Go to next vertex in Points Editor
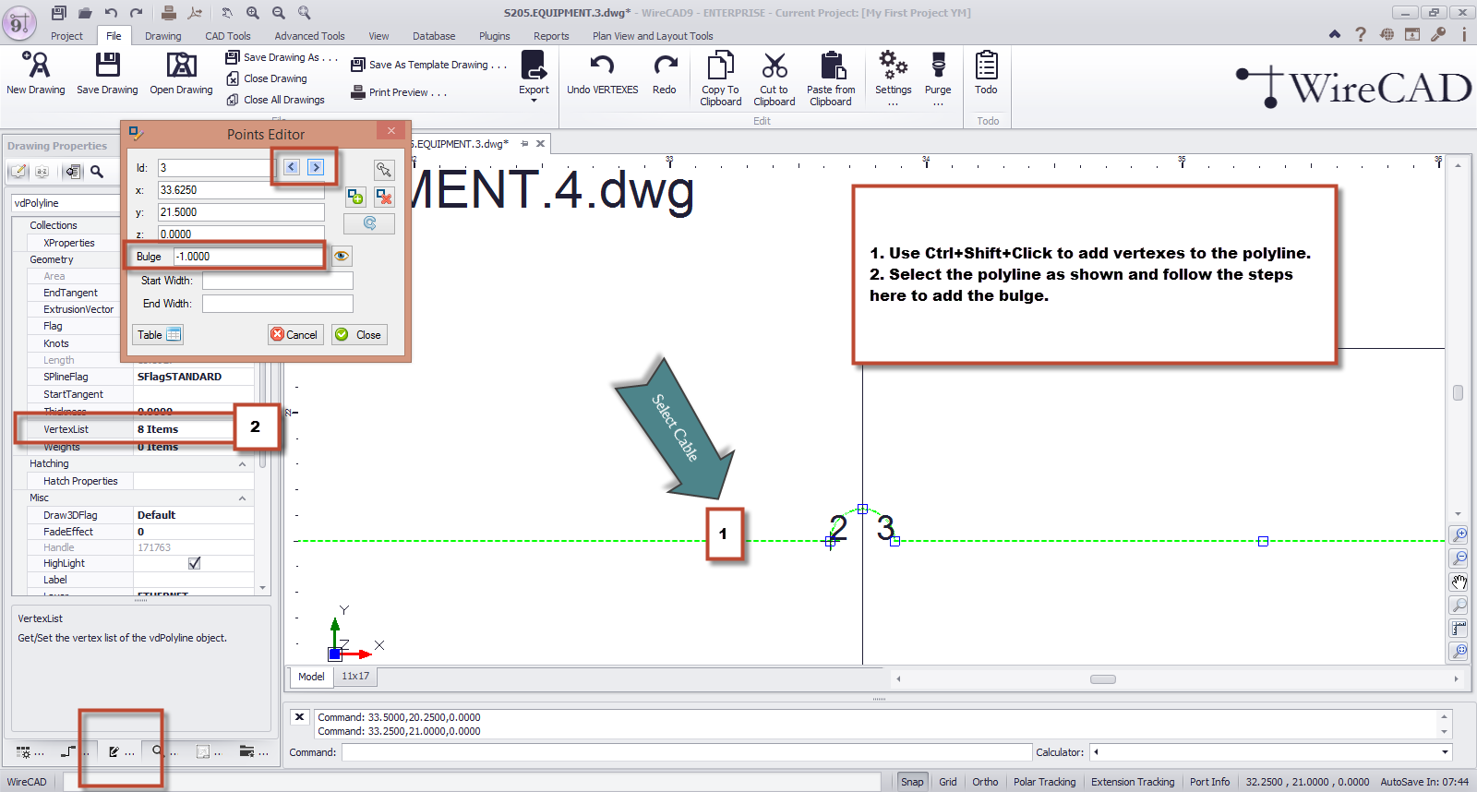 pyautogui.click(x=316, y=167)
